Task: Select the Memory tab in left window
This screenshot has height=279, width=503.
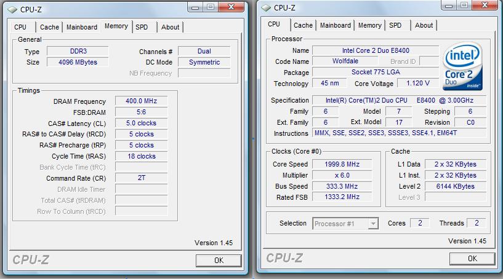Action: click(116, 26)
